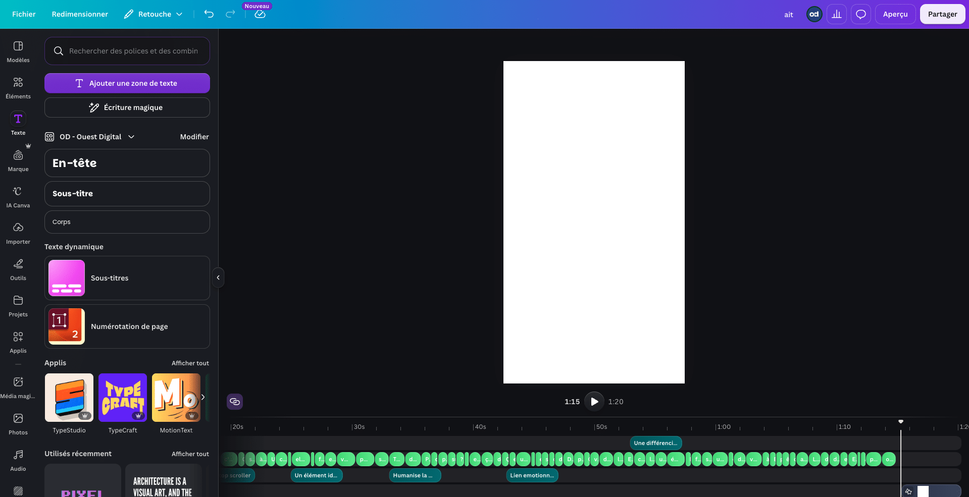
Task: Open the Applis panel in sidebar
Action: click(x=18, y=343)
